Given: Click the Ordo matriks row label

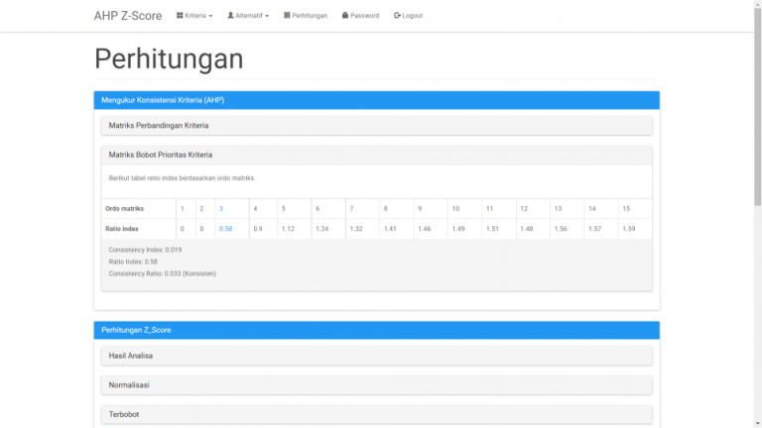Looking at the screenshot, I should point(124,209).
